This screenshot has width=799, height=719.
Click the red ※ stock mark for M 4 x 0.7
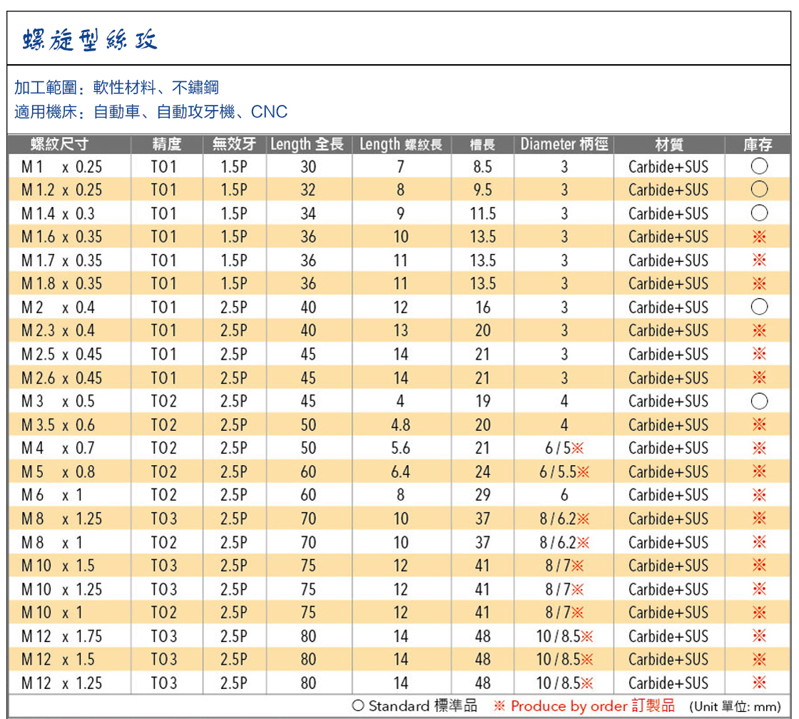coord(759,448)
